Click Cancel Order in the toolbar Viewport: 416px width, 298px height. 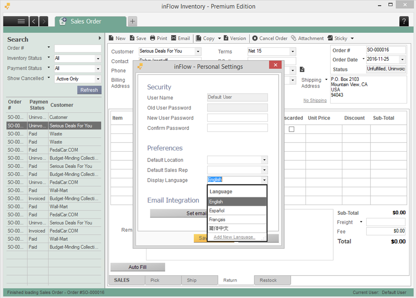[x=270, y=38]
